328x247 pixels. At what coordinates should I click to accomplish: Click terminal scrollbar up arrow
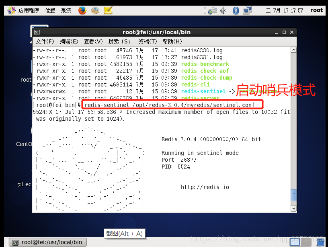(x=293, y=50)
